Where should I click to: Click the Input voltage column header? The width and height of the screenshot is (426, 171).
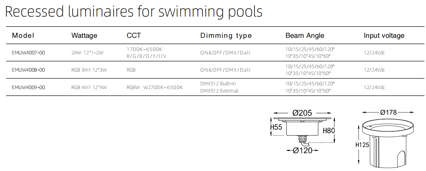point(384,36)
